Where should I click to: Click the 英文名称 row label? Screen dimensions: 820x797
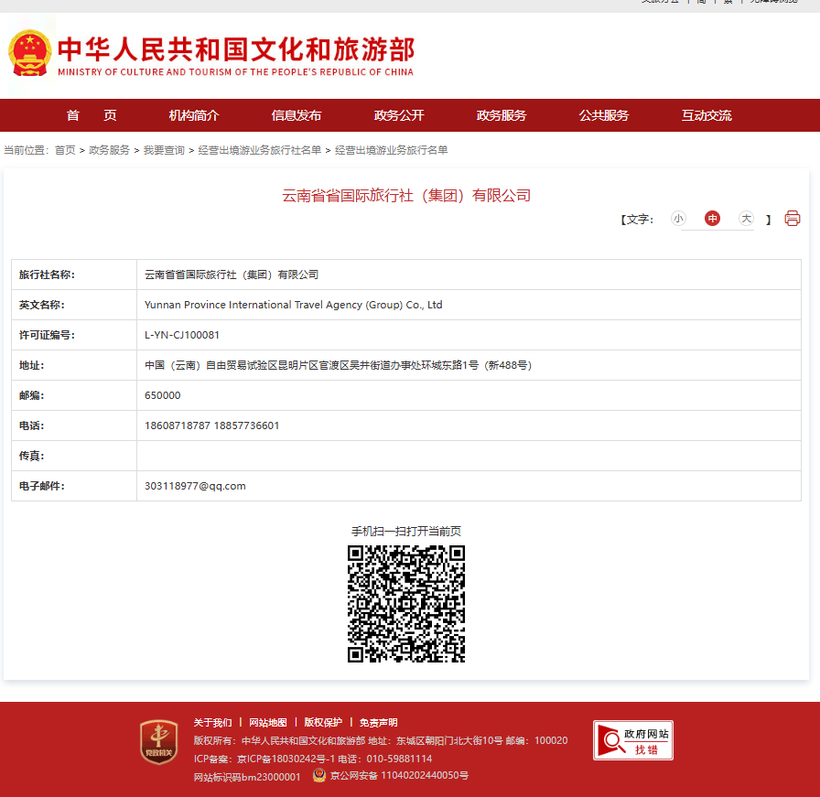pos(42,305)
